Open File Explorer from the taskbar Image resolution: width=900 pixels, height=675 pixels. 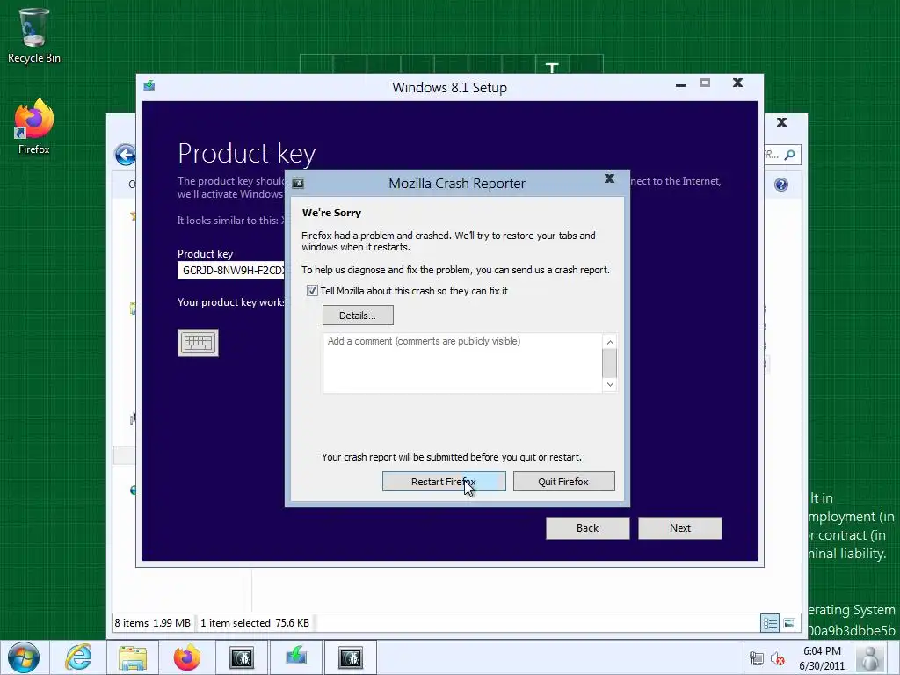point(133,657)
